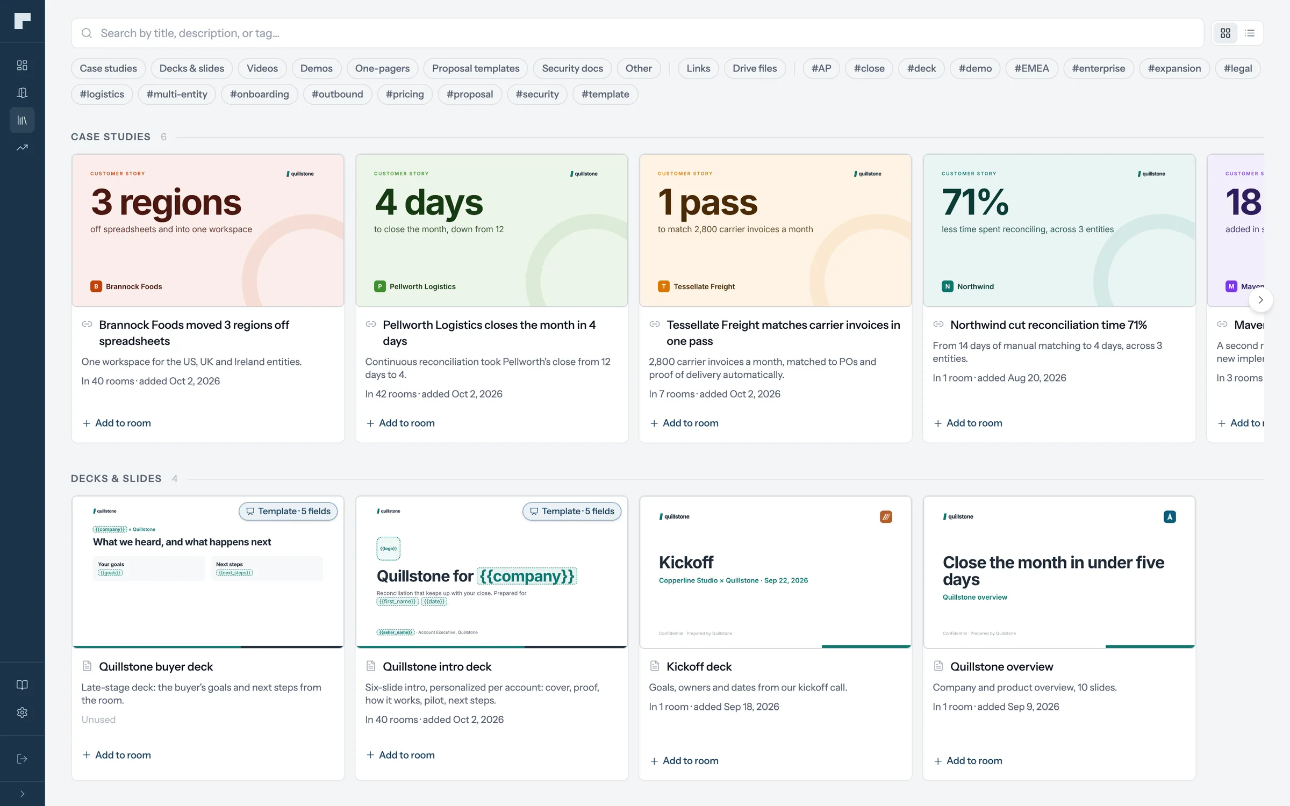The image size is (1290, 806).
Task: Filter by Proposal templates
Action: click(476, 68)
